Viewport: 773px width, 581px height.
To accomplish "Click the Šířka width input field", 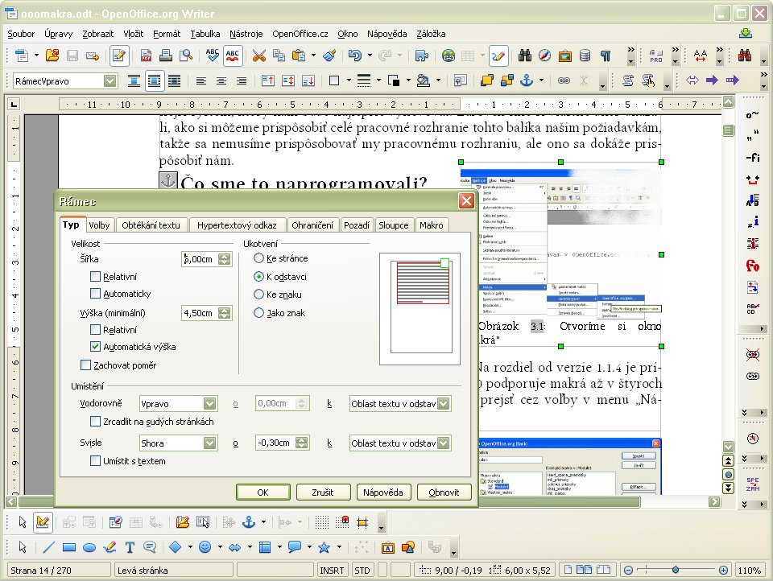I will coord(200,259).
